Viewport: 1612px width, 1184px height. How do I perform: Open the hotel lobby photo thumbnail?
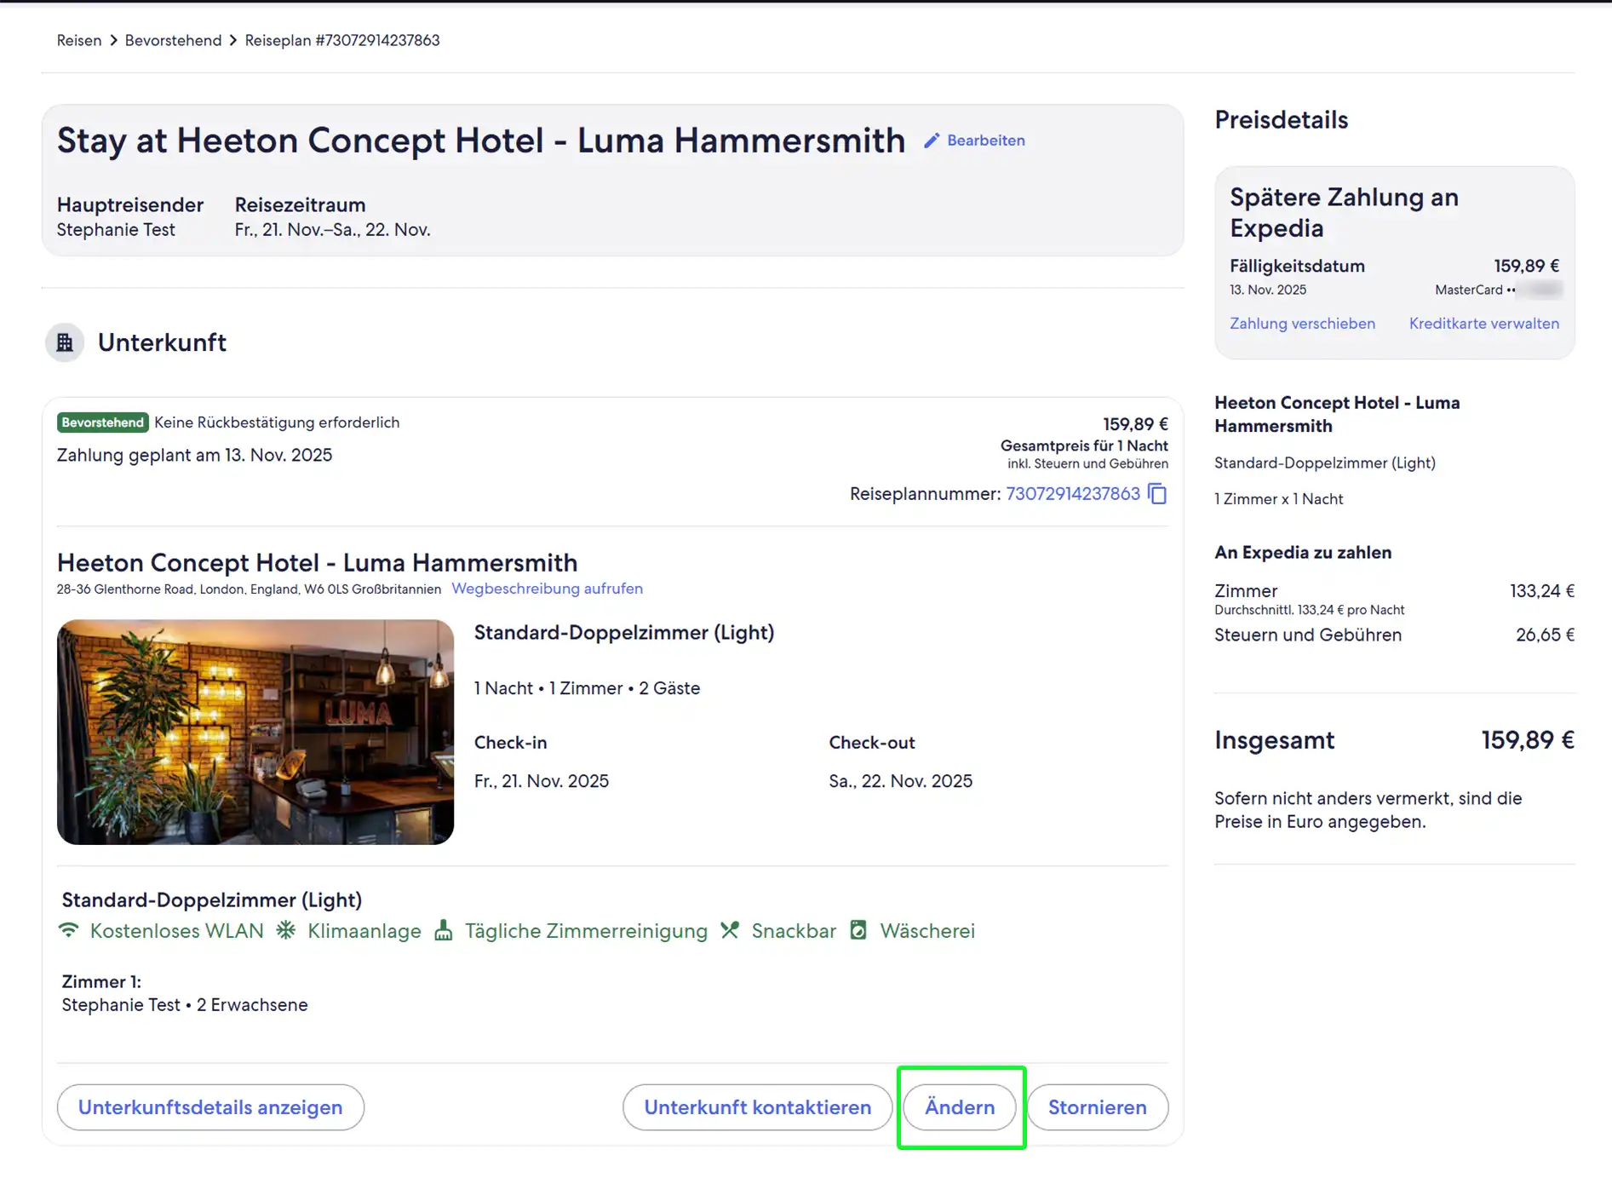coord(255,732)
